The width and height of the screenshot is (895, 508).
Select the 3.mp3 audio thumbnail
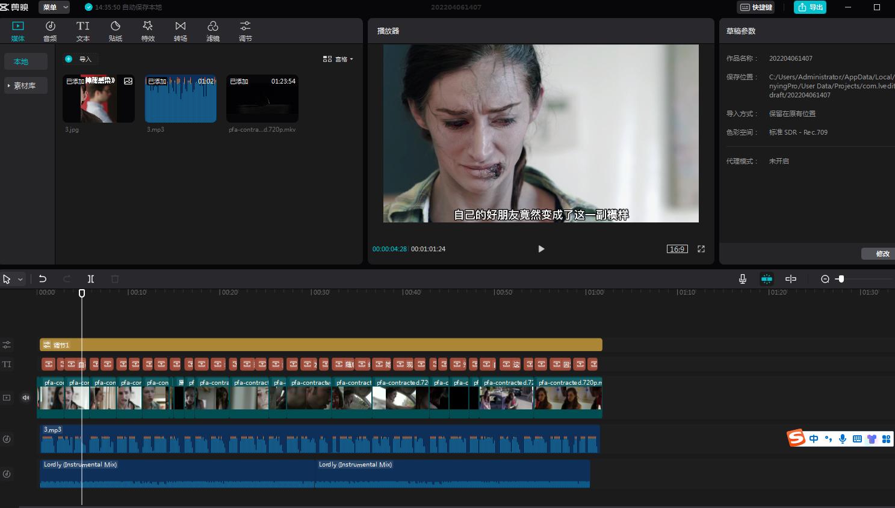(181, 99)
